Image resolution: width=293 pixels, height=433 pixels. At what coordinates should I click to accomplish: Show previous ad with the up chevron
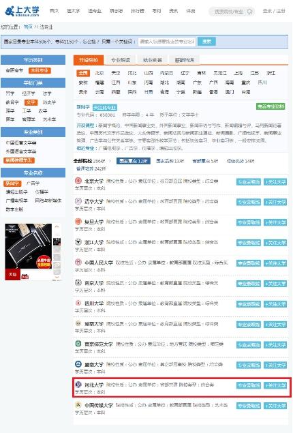pos(57,226)
